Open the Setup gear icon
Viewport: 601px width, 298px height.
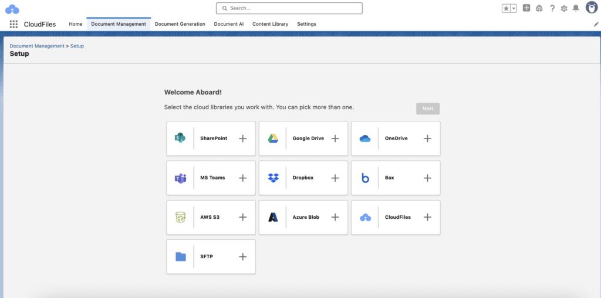tap(564, 8)
